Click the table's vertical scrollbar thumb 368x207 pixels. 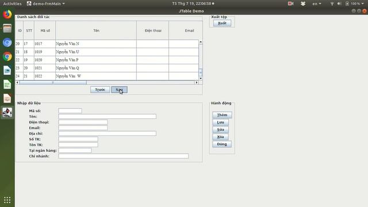201,72
